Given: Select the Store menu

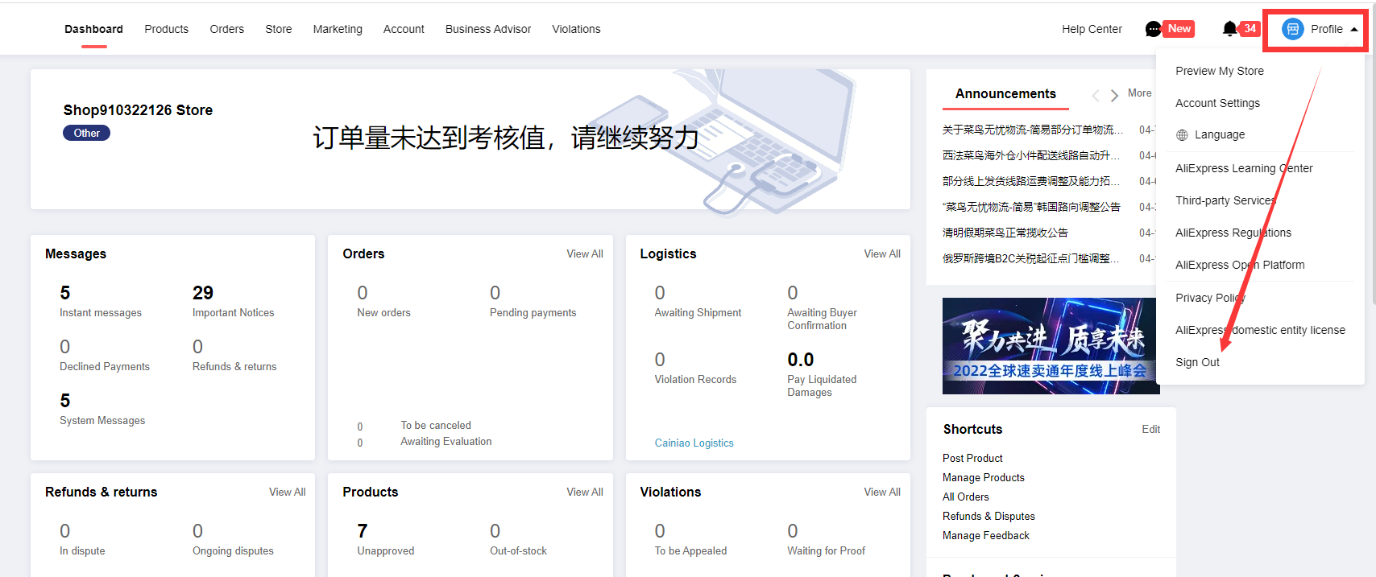Looking at the screenshot, I should [279, 29].
